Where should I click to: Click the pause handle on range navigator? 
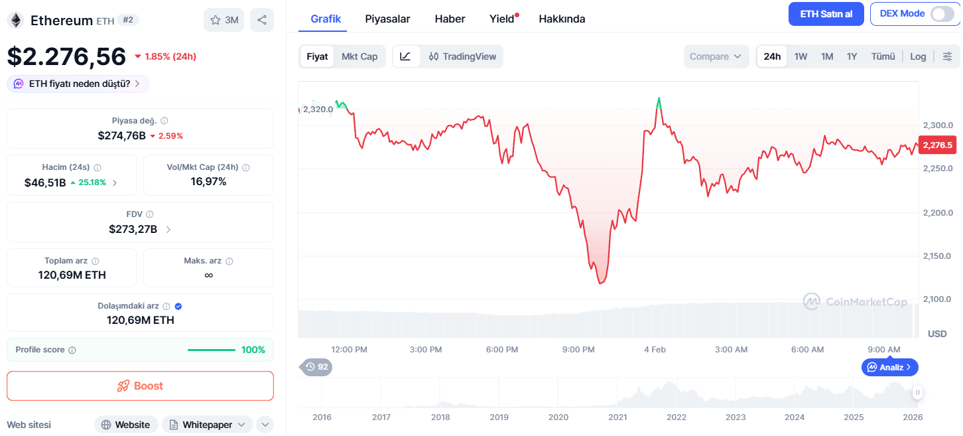[x=917, y=393]
